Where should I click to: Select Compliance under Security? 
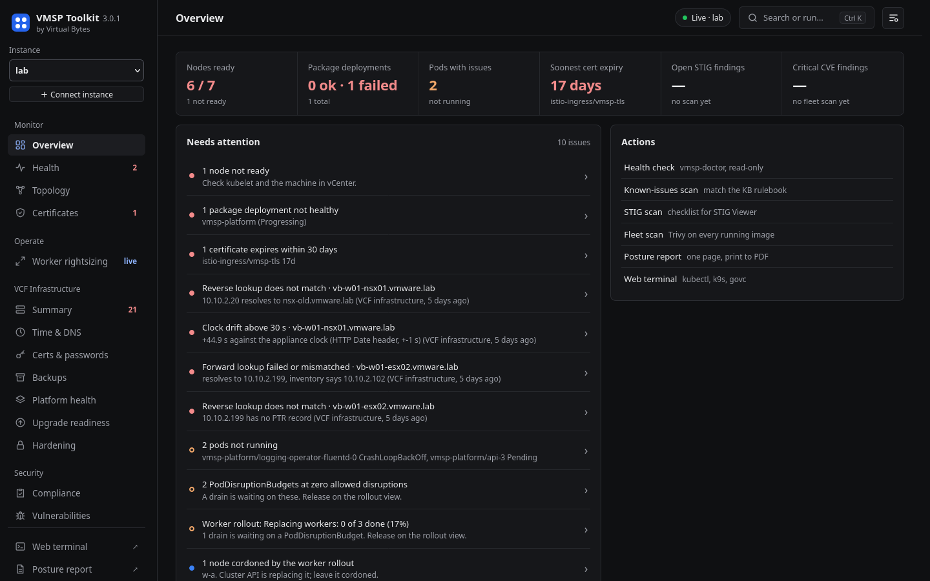point(76,493)
